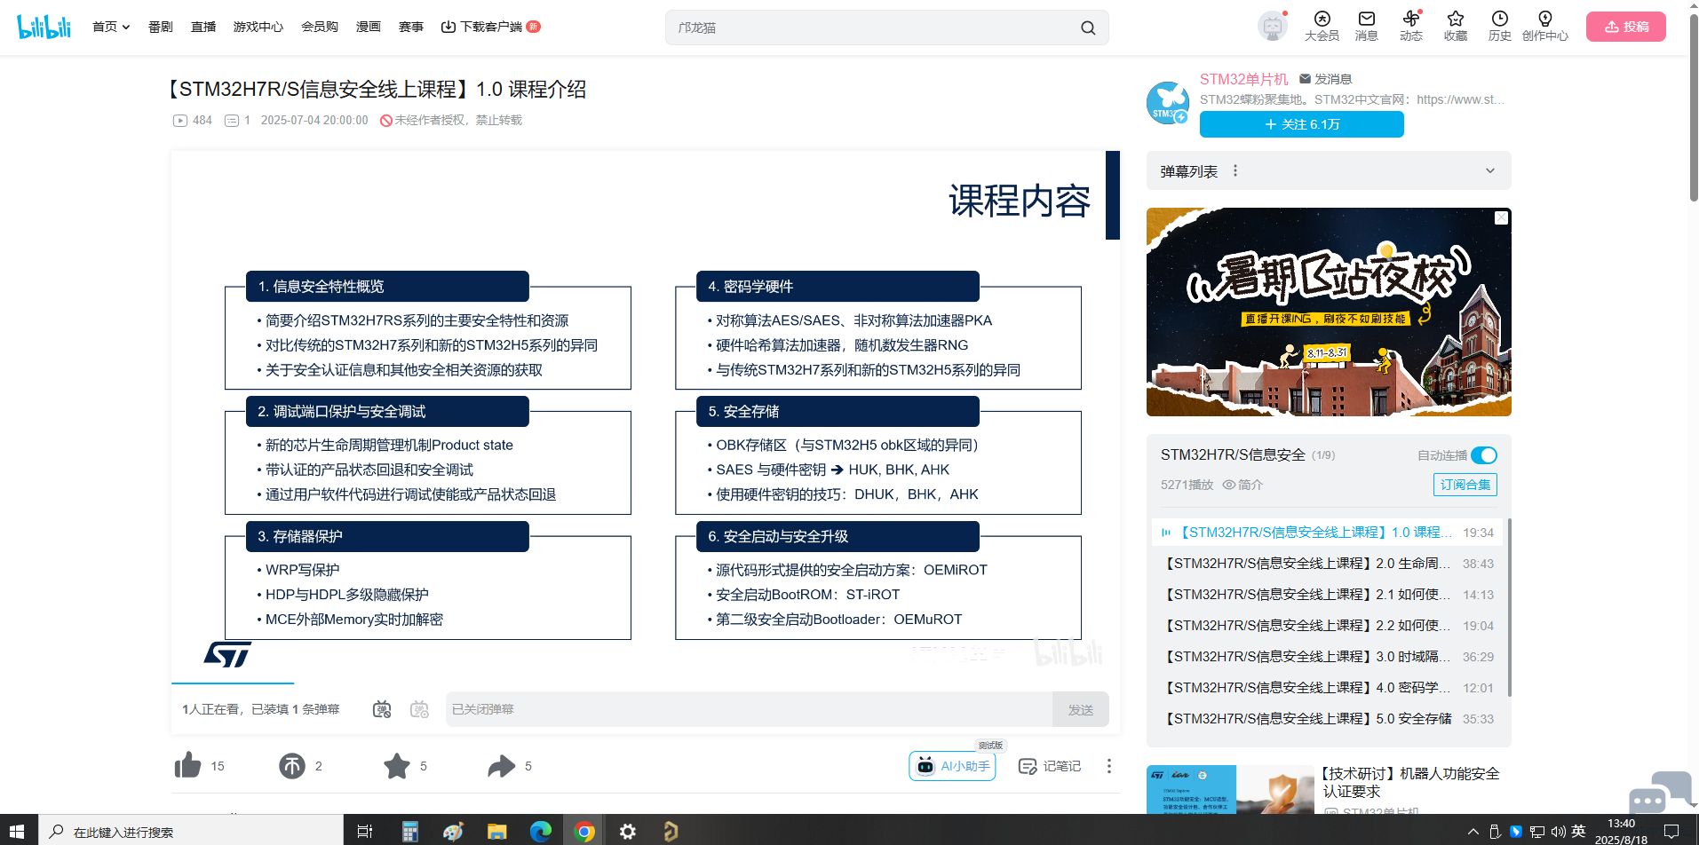Click 简介 in the collection panel
The width and height of the screenshot is (1699, 845).
click(1242, 485)
